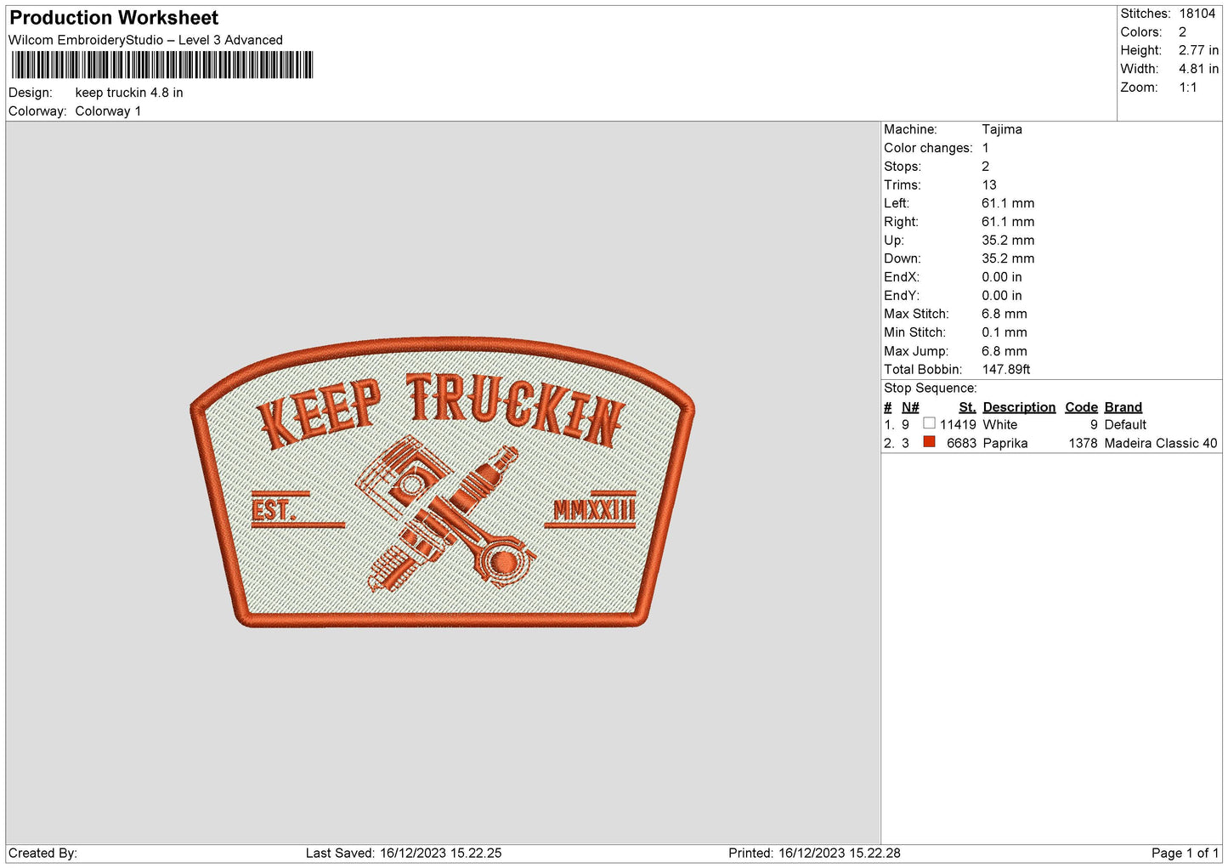Click the Paprika red color swatch
The height and width of the screenshot is (868, 1228).
(x=929, y=442)
